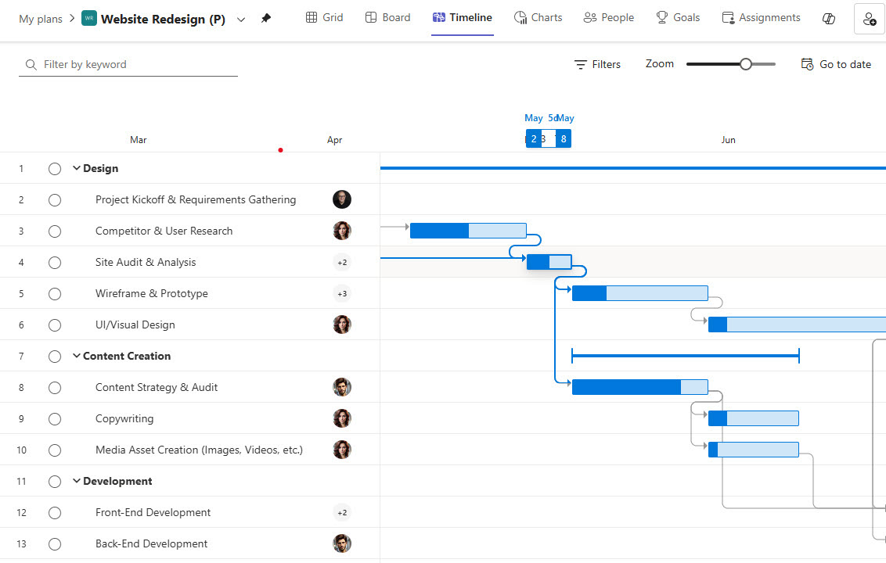Click the pin icon next to plan title

[266, 19]
